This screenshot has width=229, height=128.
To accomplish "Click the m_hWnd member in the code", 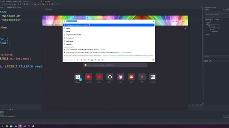I will pyautogui.click(x=7, y=55).
